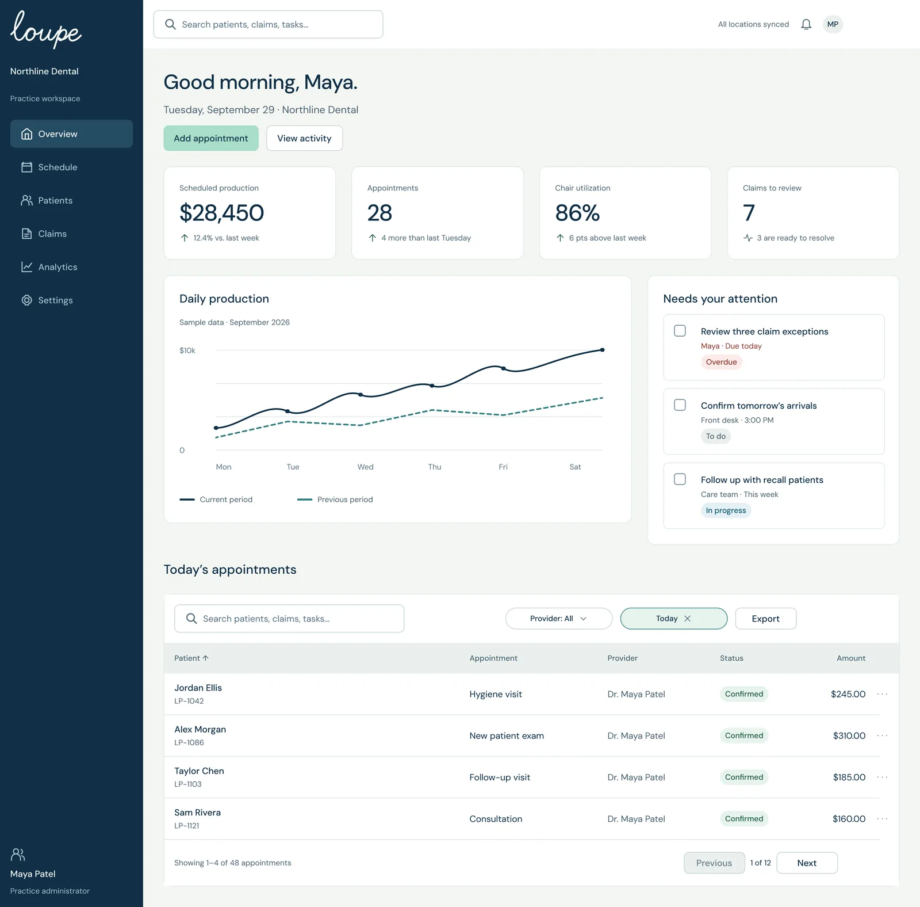
Task: Go to Next page of appointments
Action: [807, 863]
